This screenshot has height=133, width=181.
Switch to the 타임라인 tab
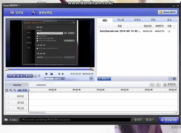tap(17, 85)
